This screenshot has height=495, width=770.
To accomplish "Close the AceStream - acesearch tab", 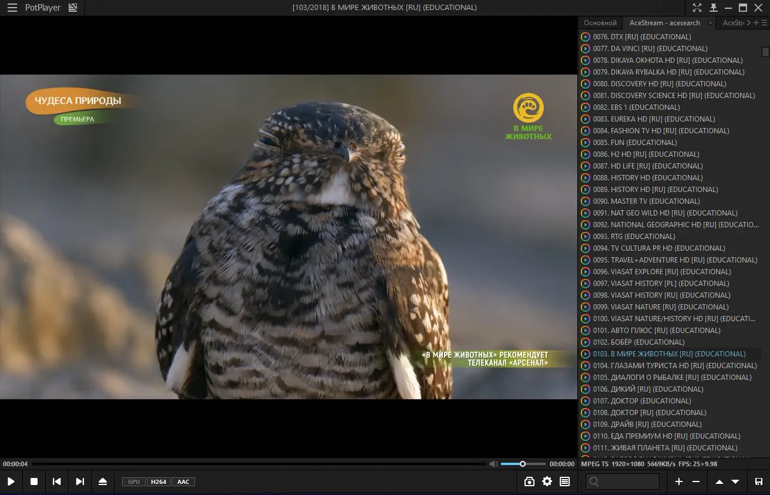I will point(710,23).
